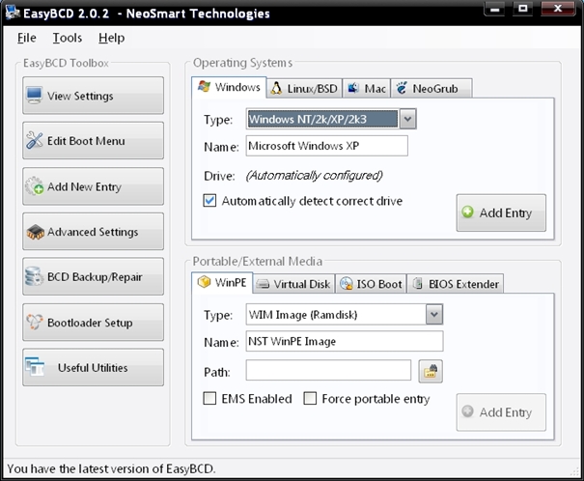This screenshot has height=481, width=584.
Task: Open Advanced Settings
Action: [x=93, y=232]
